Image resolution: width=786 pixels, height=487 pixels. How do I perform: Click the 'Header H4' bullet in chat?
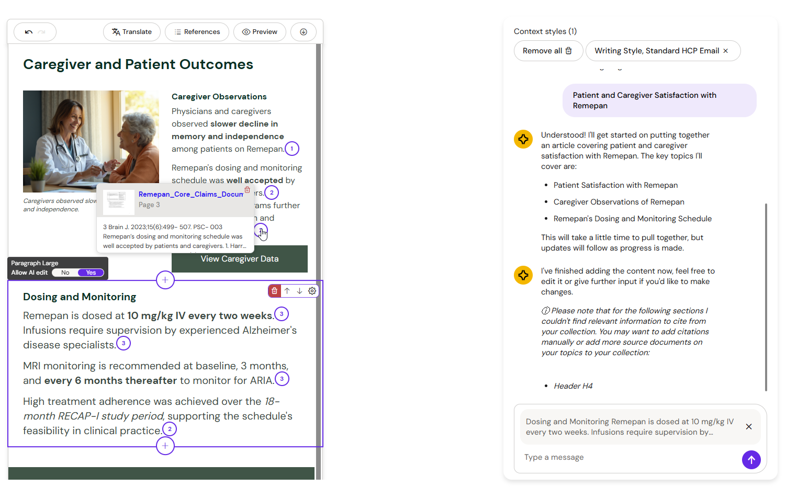coord(573,386)
